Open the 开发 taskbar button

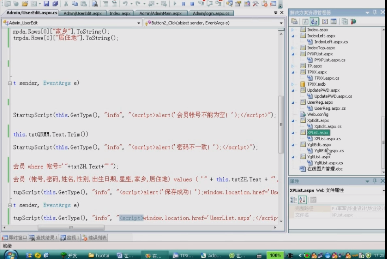pyautogui.click(x=69, y=256)
